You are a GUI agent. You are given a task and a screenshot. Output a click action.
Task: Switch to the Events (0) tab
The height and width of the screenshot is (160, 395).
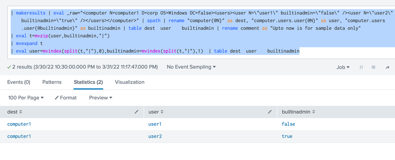coord(19,82)
